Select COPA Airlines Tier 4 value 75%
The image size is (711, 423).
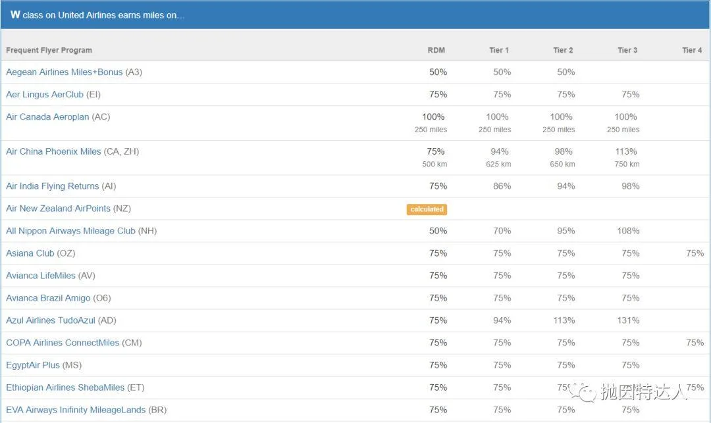pyautogui.click(x=695, y=343)
